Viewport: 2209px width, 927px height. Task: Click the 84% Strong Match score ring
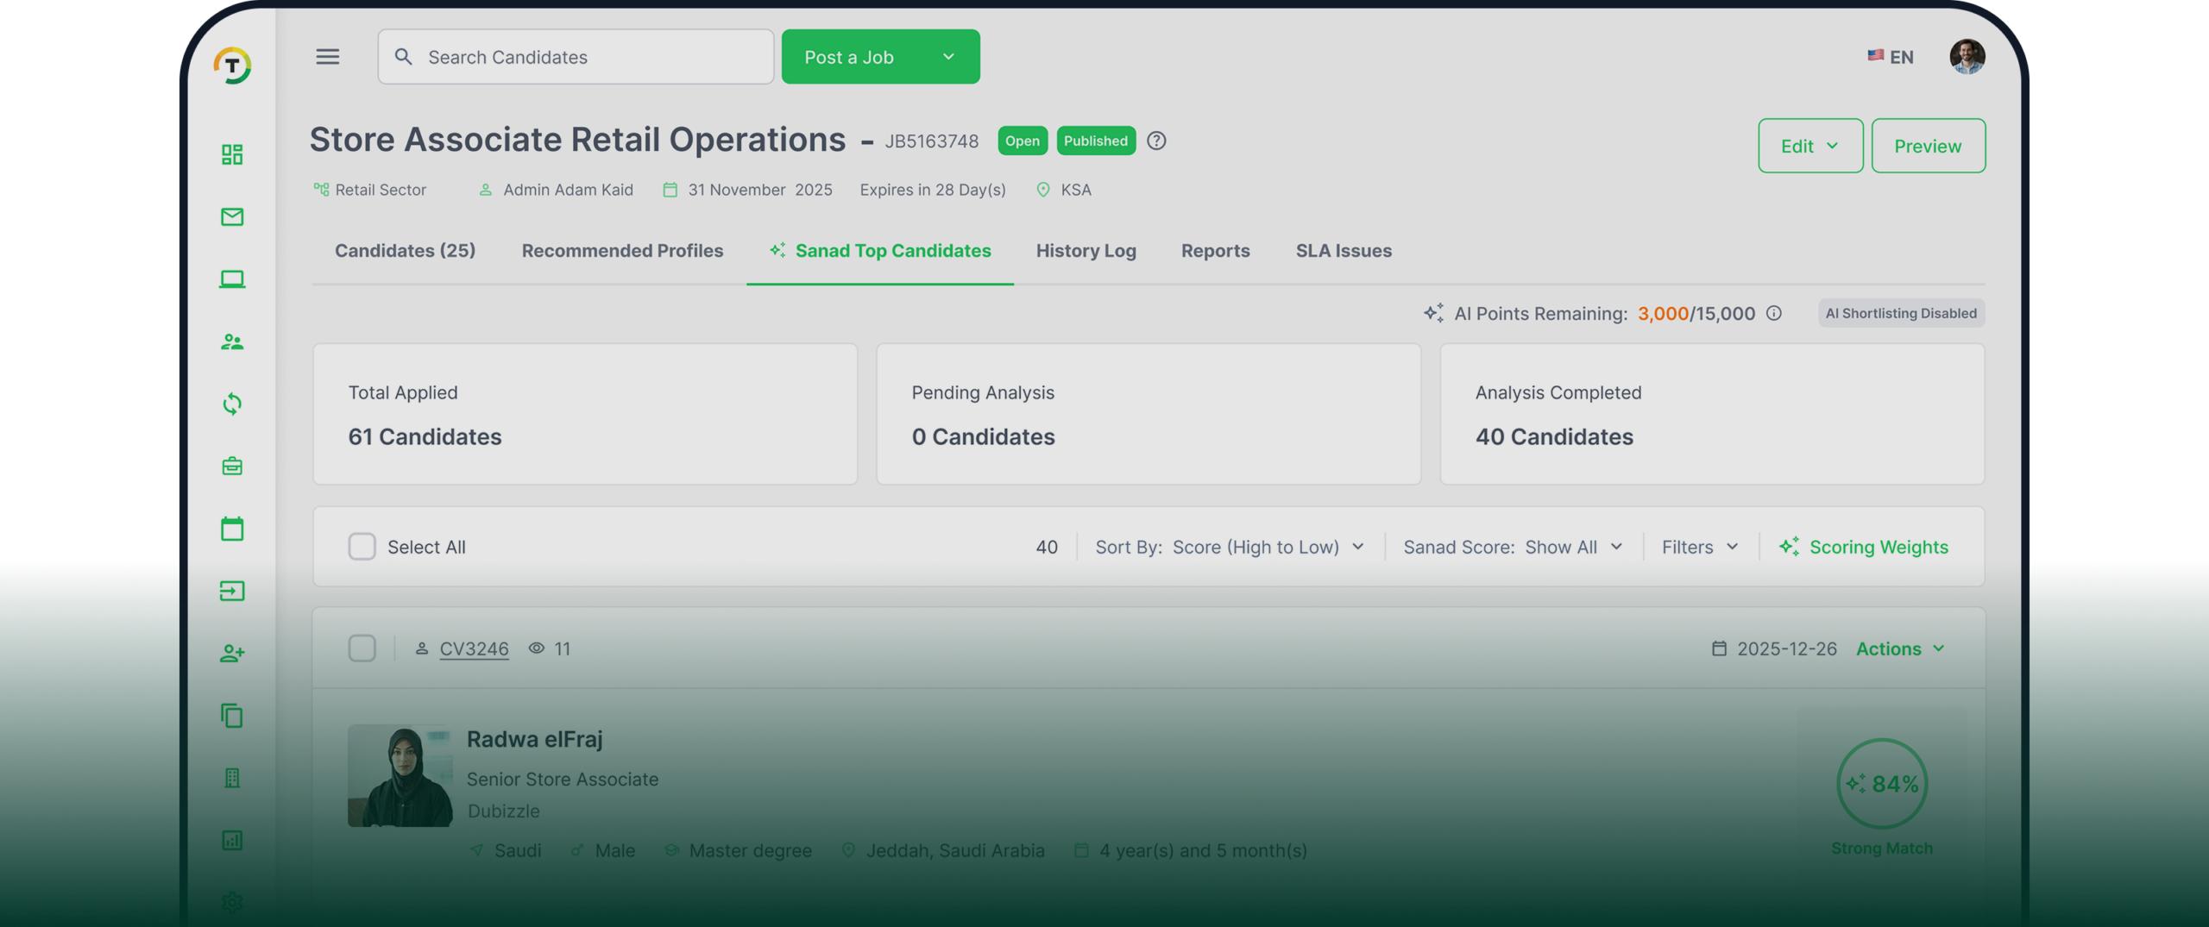1883,785
